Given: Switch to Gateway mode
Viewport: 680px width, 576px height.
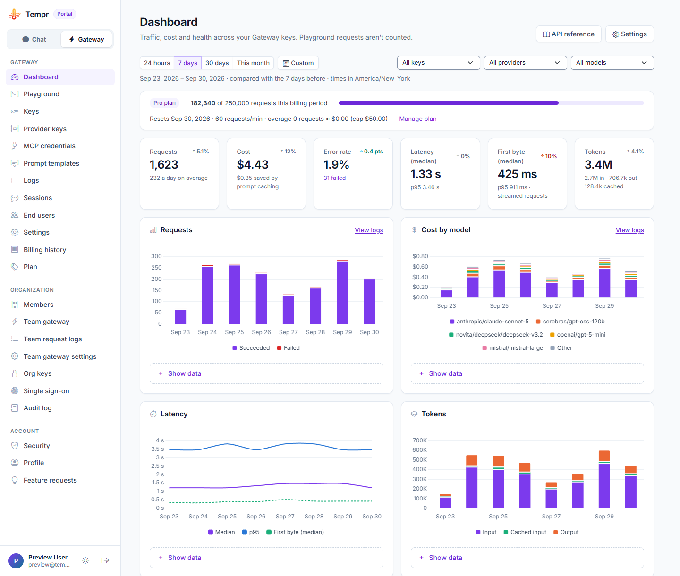Looking at the screenshot, I should click(86, 39).
